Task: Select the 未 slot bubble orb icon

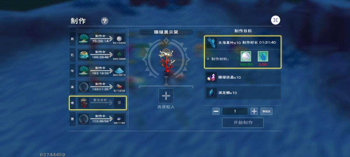Action: (84, 87)
